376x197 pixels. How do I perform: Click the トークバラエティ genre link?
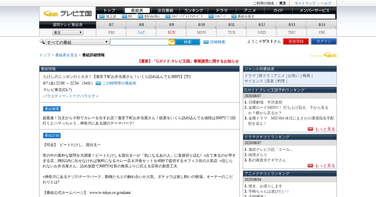pos(84,96)
